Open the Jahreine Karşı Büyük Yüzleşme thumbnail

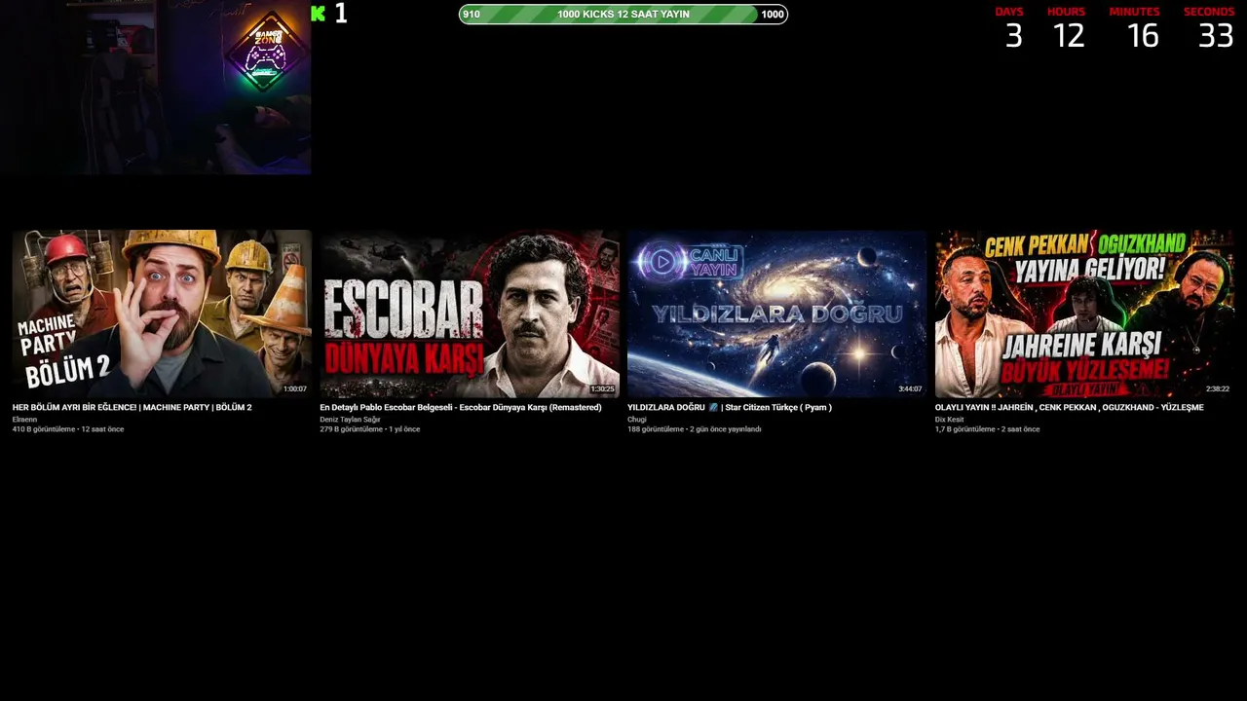pyautogui.click(x=1085, y=314)
